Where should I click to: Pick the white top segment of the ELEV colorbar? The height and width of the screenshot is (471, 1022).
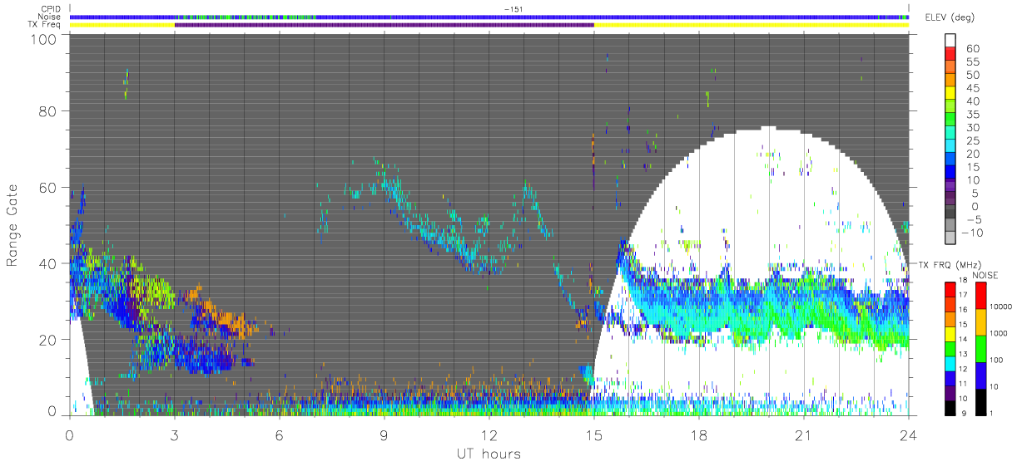coord(950,42)
